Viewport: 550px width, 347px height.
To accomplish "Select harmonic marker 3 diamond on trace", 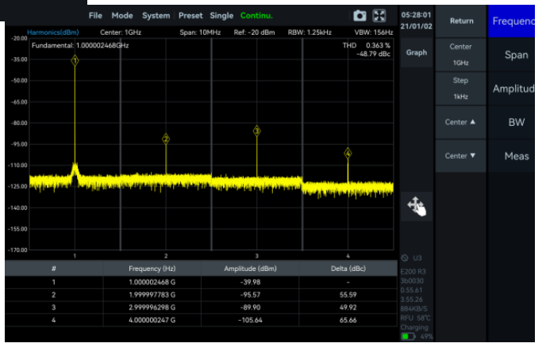I will point(257,132).
